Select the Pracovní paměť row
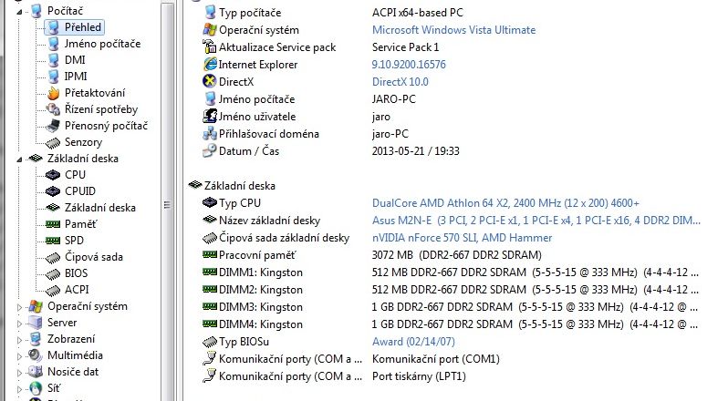 click(372, 255)
